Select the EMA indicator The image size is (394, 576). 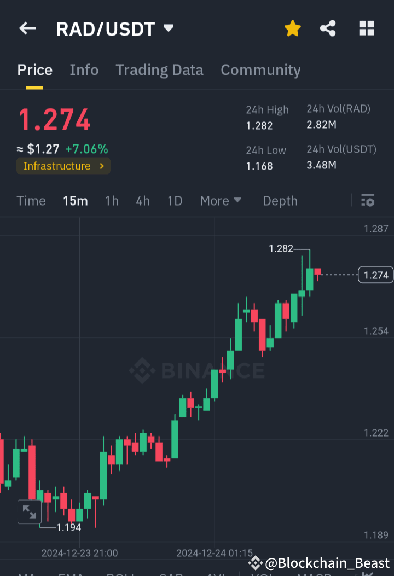pyautogui.click(x=71, y=573)
